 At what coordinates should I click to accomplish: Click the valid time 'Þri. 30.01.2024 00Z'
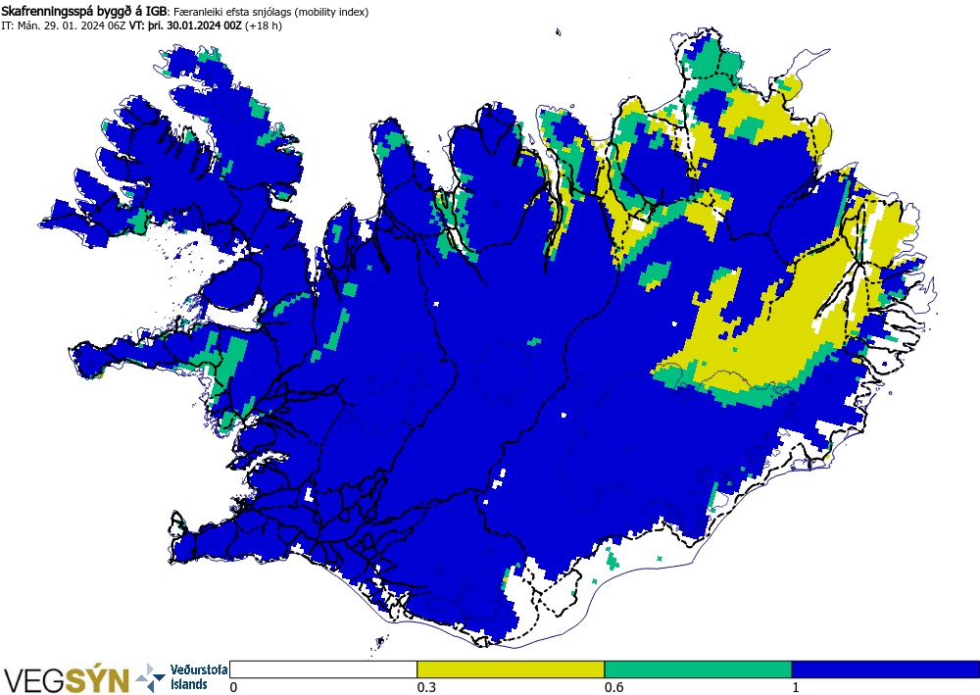(x=196, y=26)
